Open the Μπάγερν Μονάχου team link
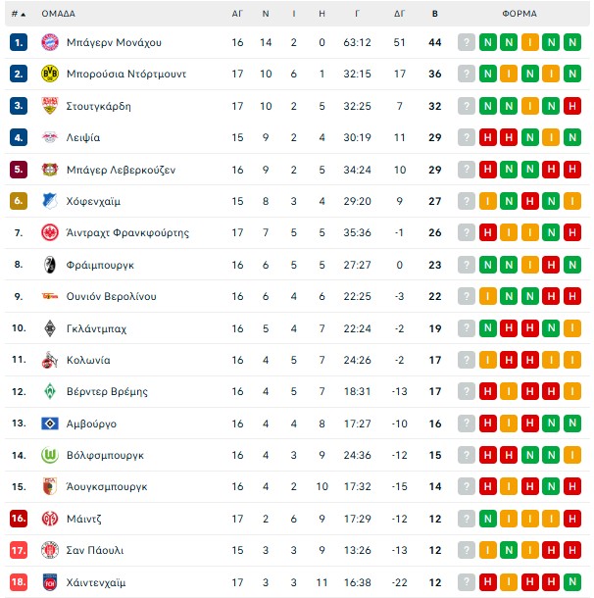 114,42
